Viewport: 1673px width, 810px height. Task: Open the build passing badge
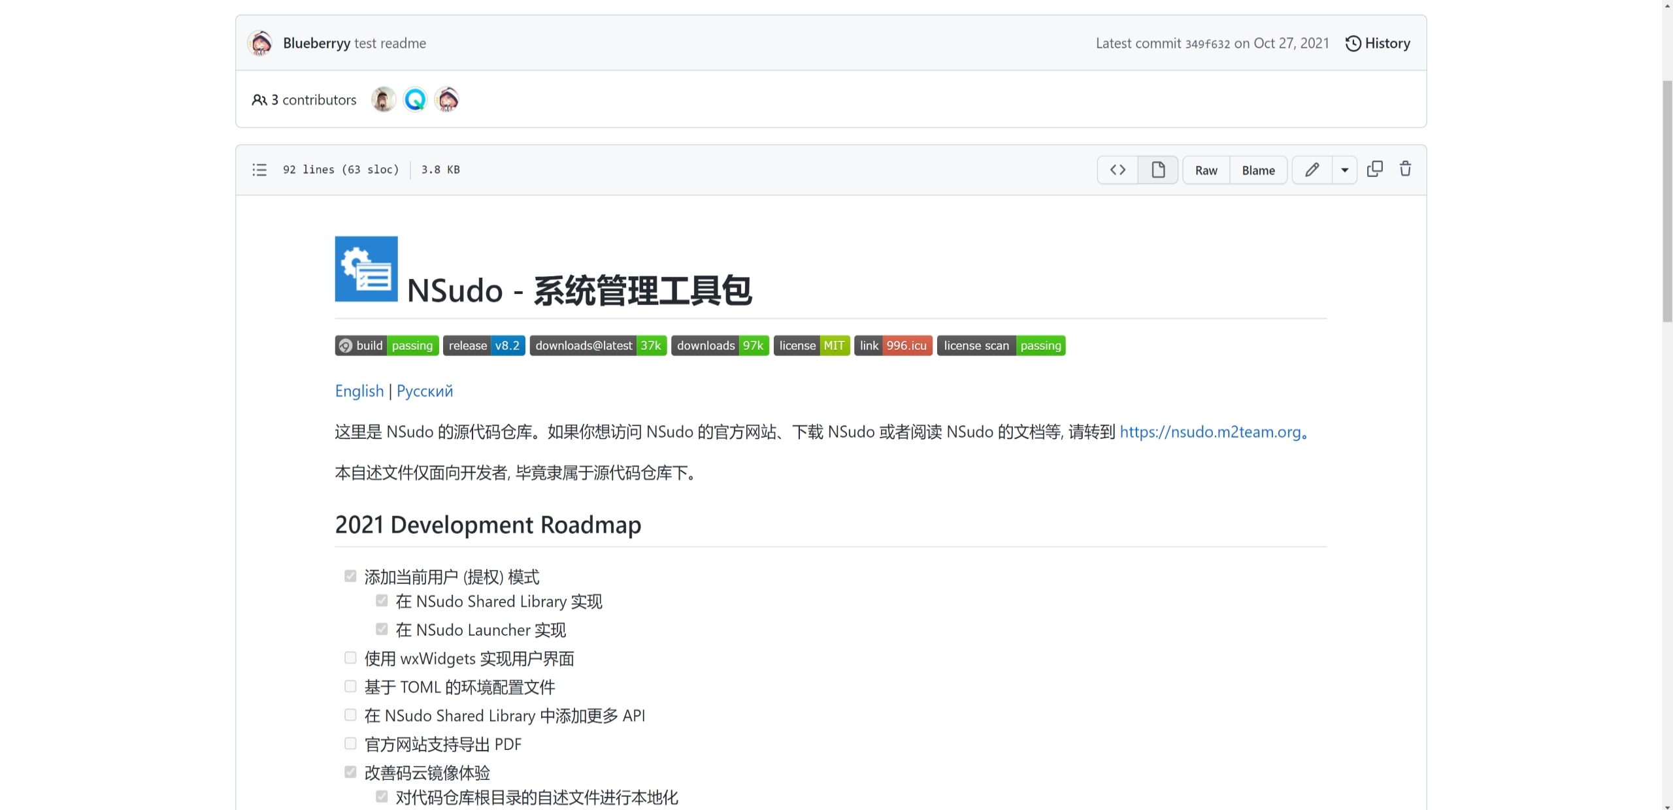coord(387,346)
